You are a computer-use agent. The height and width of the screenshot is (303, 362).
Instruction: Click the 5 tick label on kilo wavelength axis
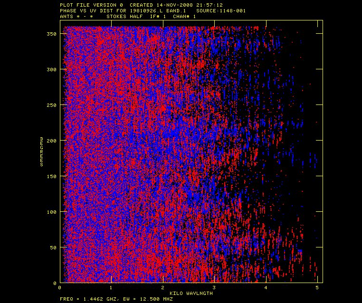click(317, 288)
